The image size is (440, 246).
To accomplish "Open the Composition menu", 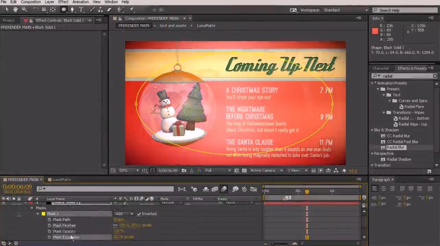I will coord(31,2).
